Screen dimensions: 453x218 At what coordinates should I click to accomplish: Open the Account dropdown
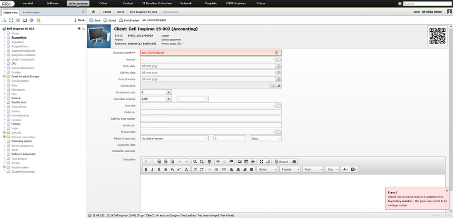point(208,59)
